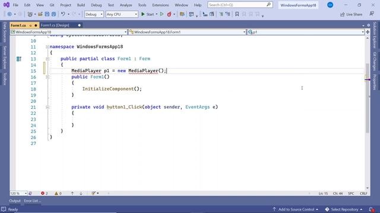Image resolution: width=380 pixels, height=213 pixels.
Task: Click the Save All toolbar icon
Action: click(53, 14)
